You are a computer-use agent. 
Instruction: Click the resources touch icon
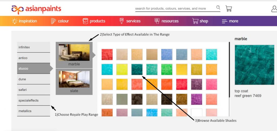click(157, 21)
